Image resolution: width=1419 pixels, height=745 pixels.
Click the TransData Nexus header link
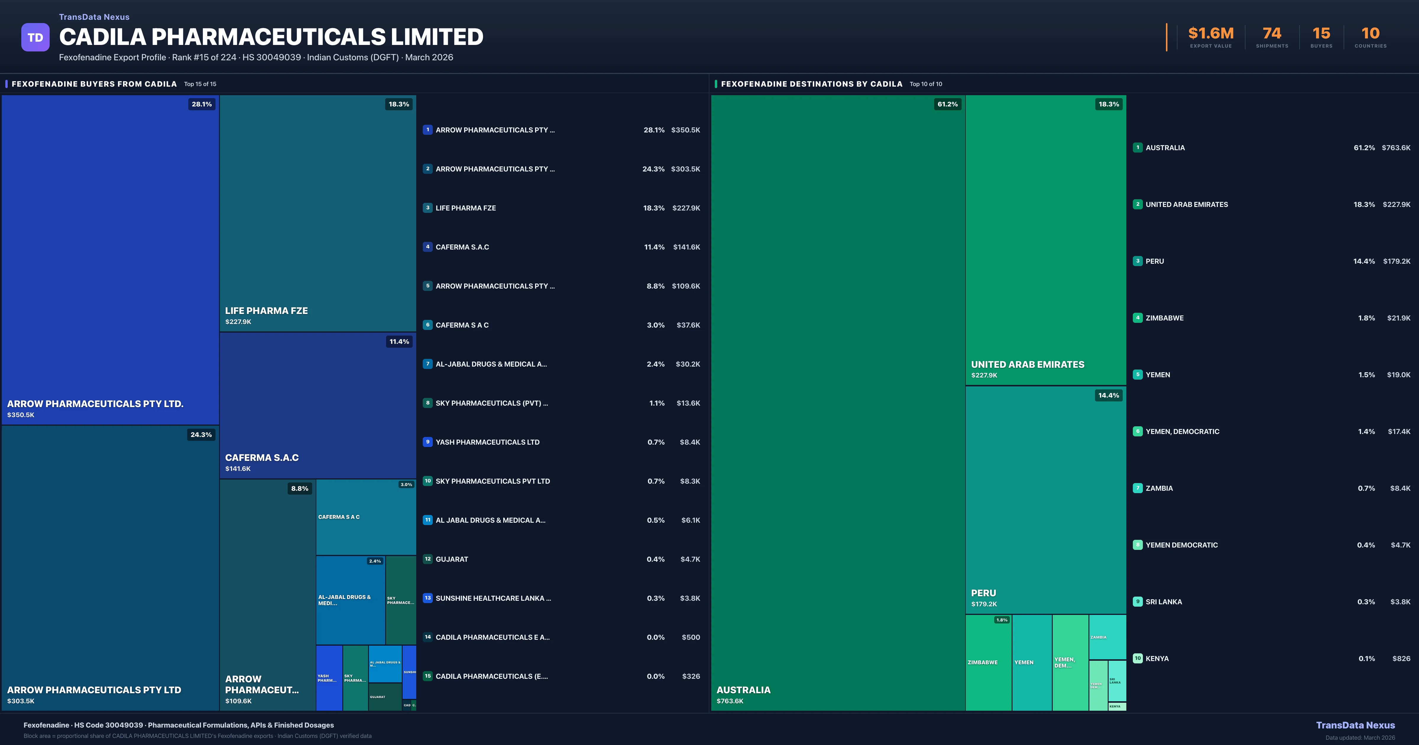click(x=94, y=17)
